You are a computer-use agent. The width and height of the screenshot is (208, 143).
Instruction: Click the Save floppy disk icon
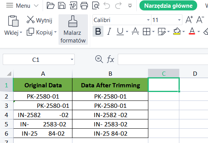pyautogui.click(x=62, y=5)
